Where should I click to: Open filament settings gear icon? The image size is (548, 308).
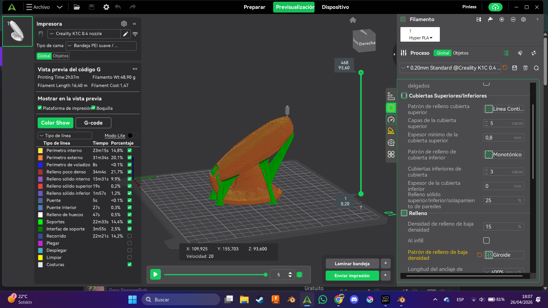click(x=523, y=19)
